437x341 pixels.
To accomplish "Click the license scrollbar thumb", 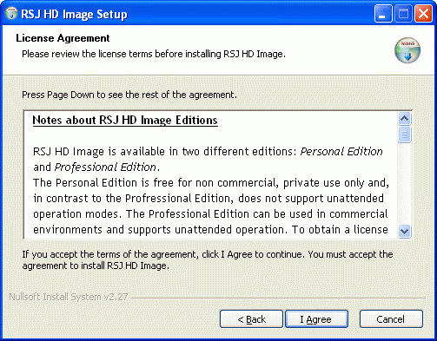I will (404, 134).
